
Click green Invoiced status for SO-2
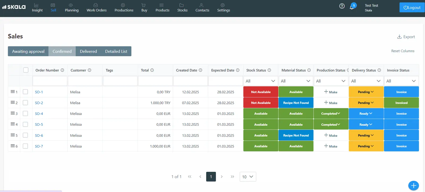(401, 103)
